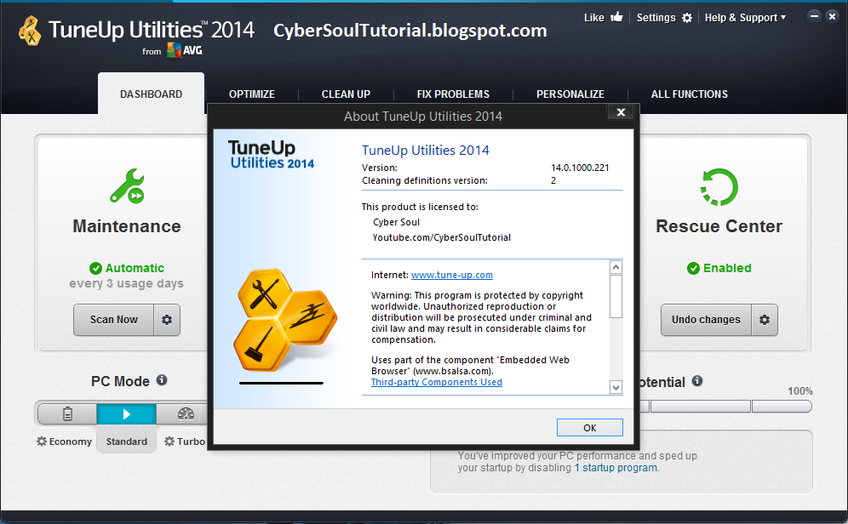
Task: Click 'every 3 usage days' text
Action: (126, 283)
